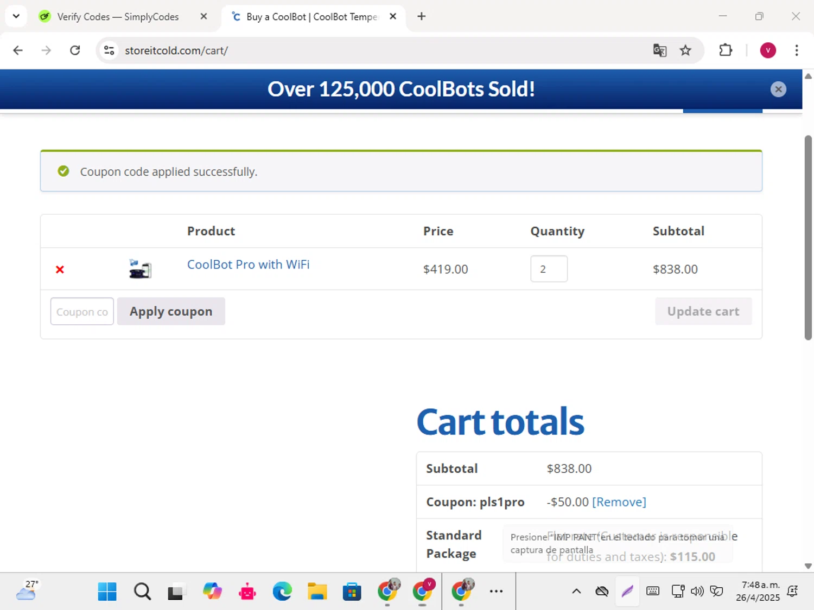
Task: Open the Chrome three-dot menu
Action: click(797, 50)
